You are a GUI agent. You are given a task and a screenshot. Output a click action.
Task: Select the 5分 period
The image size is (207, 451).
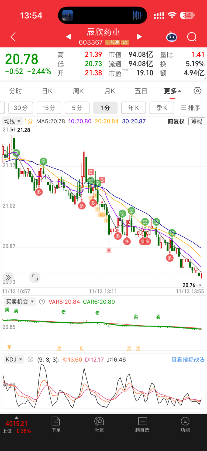(77, 108)
